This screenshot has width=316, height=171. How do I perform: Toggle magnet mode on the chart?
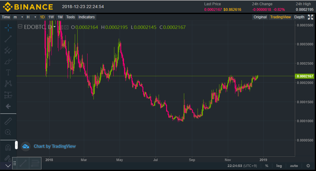click(8, 147)
